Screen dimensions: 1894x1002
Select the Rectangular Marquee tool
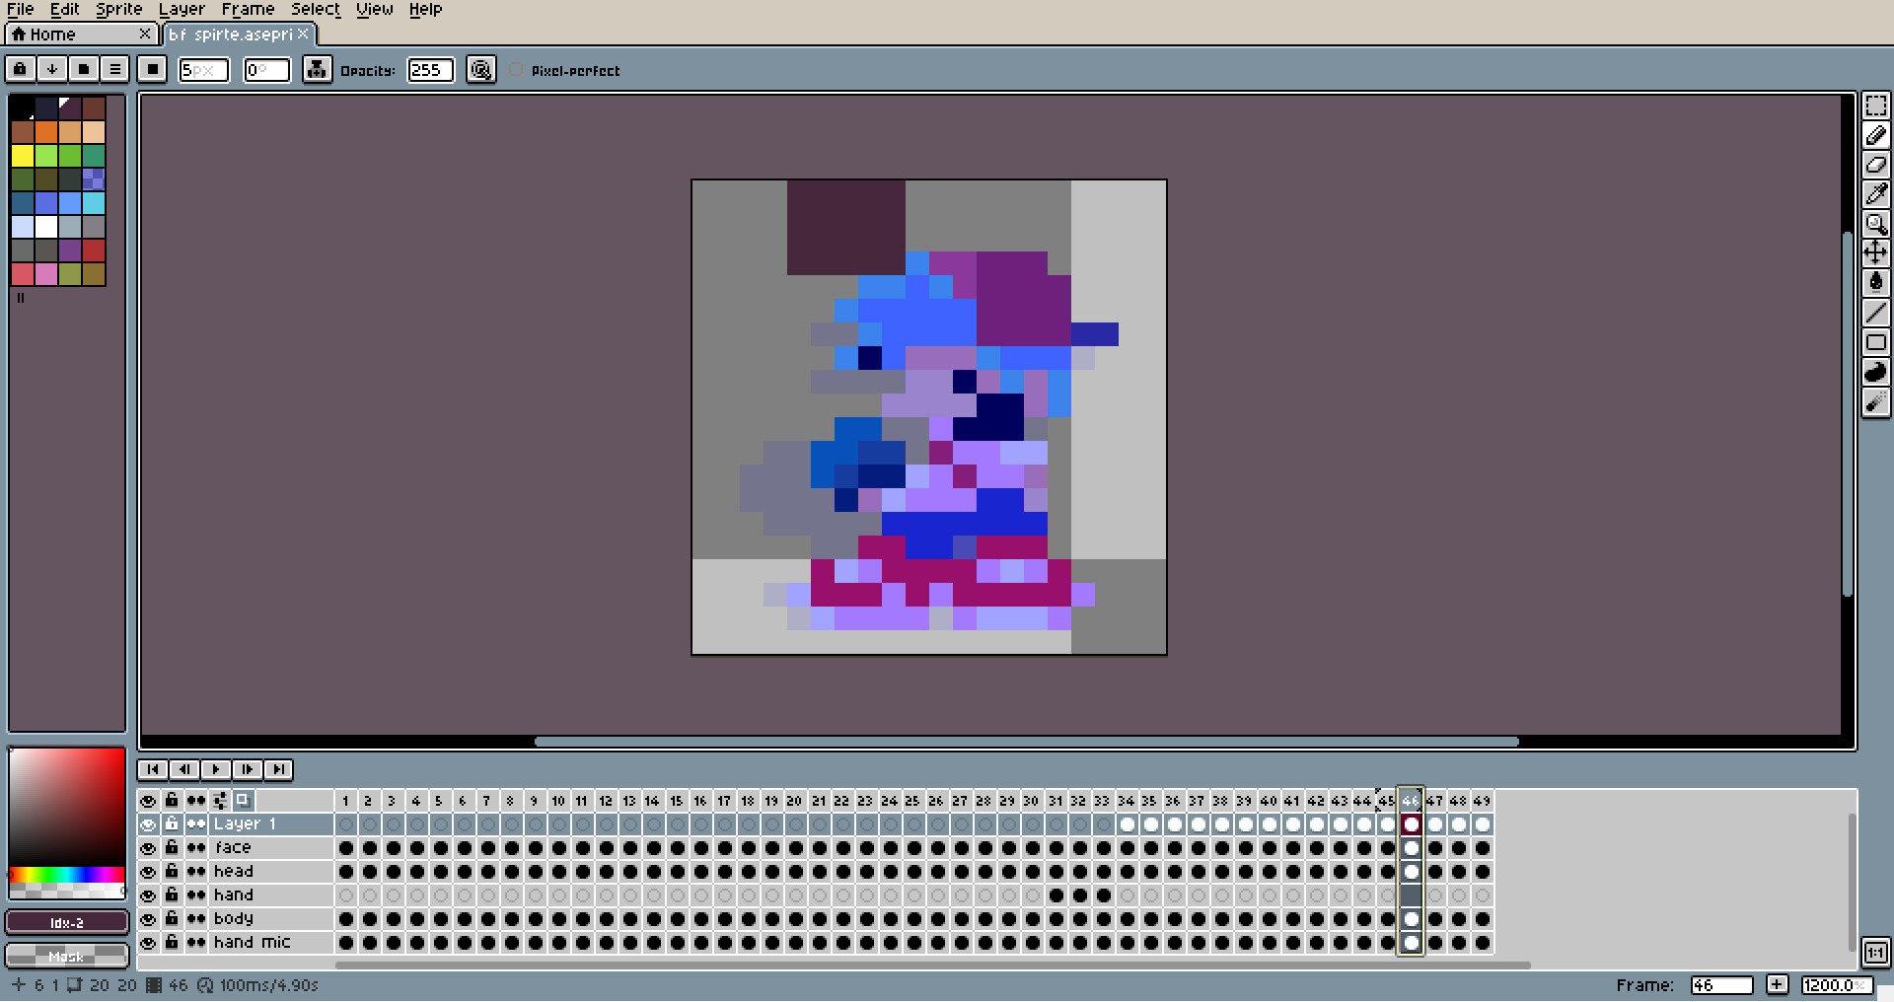point(1875,106)
